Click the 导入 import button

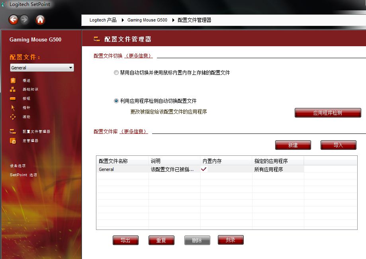(338, 145)
